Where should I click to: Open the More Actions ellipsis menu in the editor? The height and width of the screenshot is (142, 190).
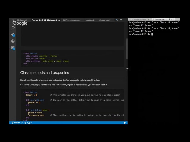125,20
